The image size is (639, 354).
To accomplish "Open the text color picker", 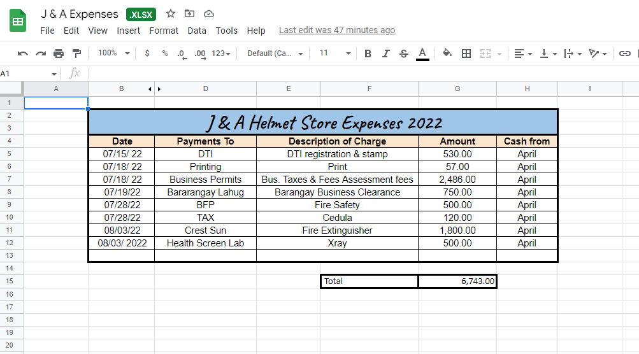I will pos(422,53).
